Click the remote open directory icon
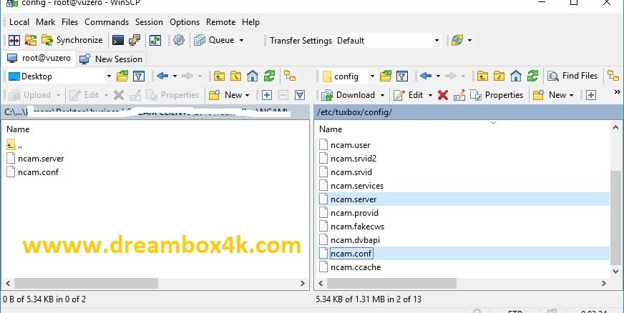 point(385,76)
